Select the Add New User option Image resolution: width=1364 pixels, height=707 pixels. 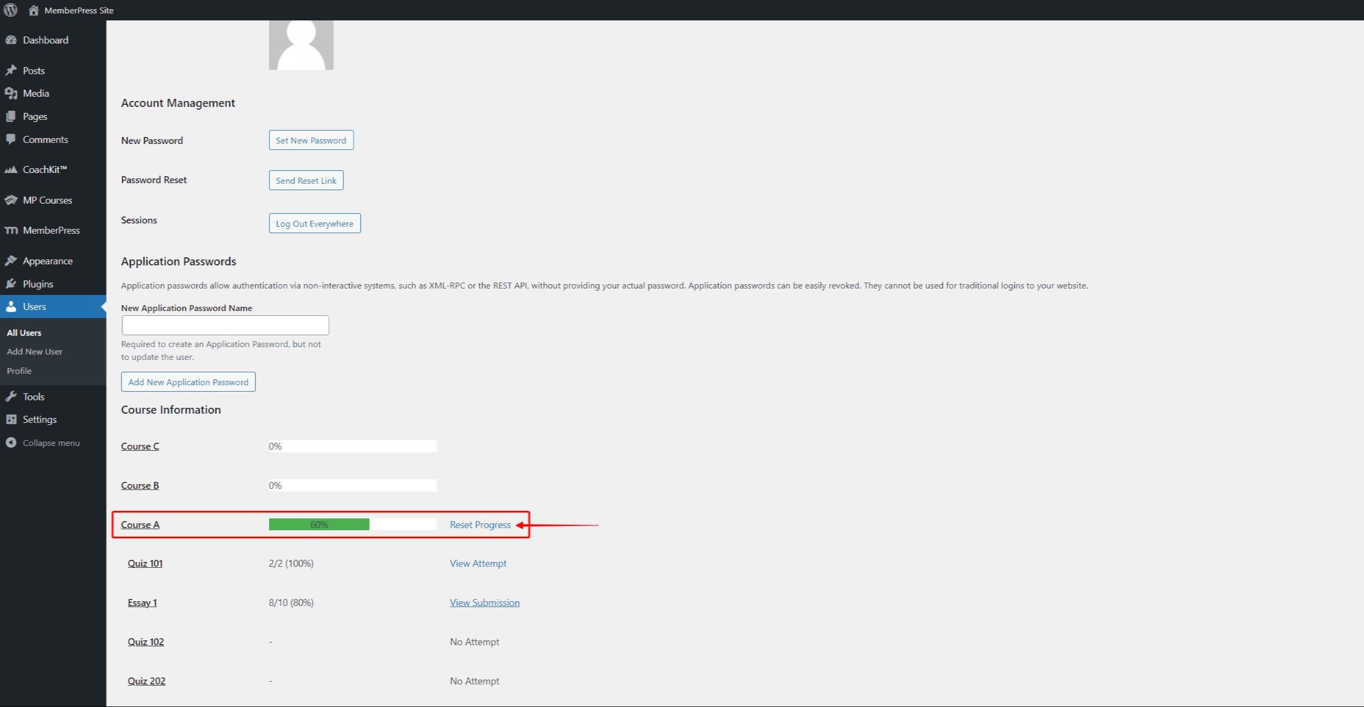[x=35, y=352]
